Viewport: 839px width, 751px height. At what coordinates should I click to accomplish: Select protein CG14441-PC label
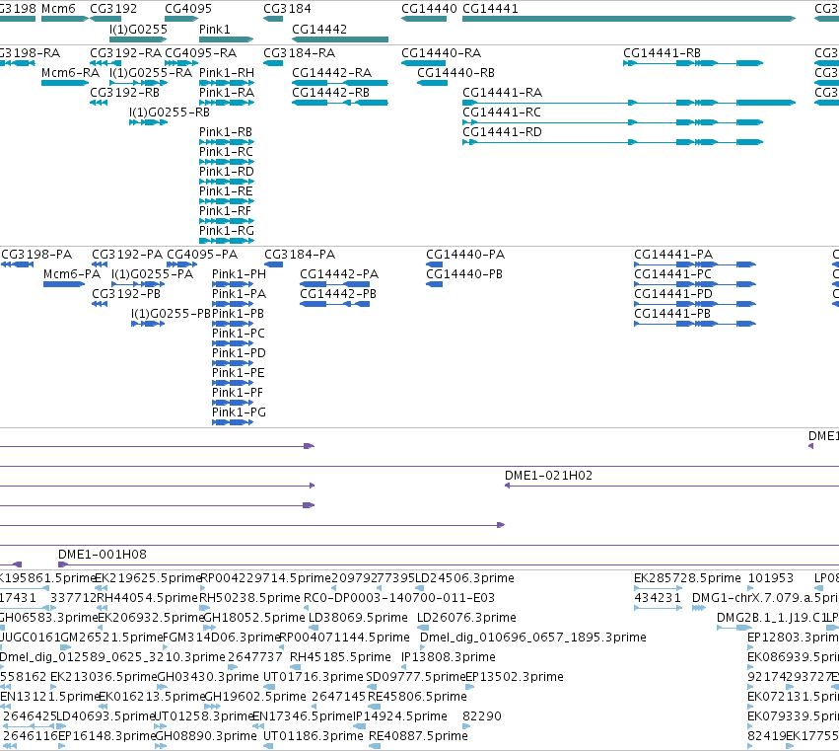pos(672,274)
